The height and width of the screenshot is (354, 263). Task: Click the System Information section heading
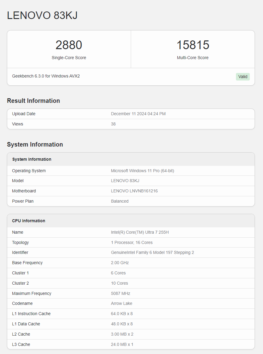pos(35,144)
